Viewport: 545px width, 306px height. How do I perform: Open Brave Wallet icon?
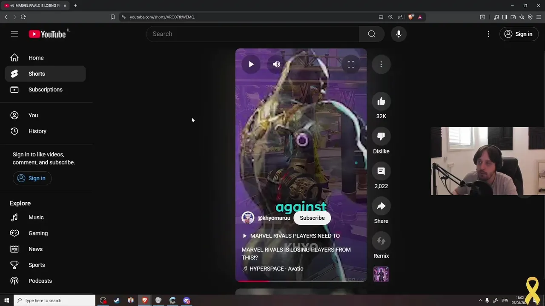[x=513, y=17]
